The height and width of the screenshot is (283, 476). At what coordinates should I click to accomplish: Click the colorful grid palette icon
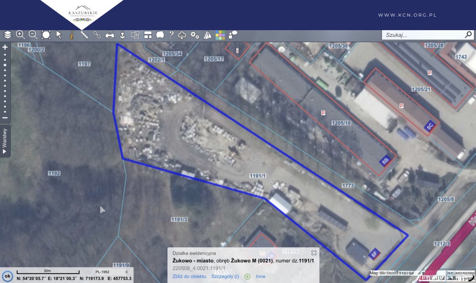coord(220,35)
